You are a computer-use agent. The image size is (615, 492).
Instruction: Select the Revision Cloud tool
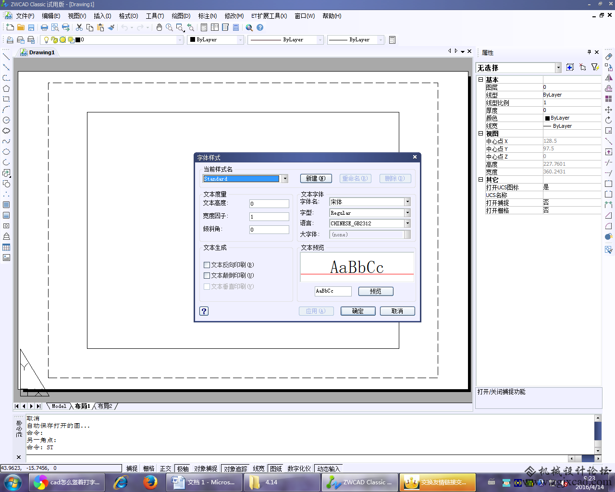6,131
